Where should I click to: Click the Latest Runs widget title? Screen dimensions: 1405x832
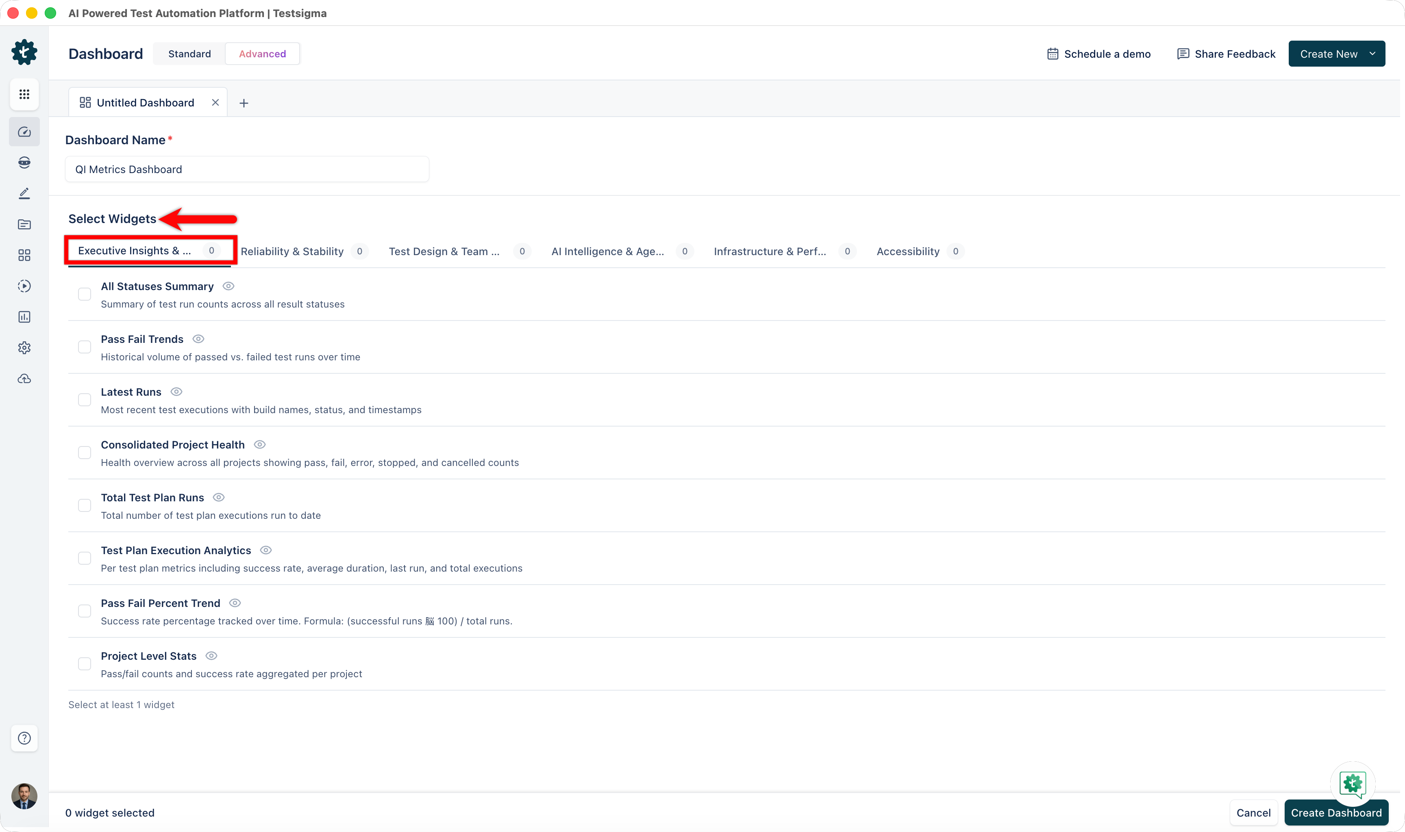point(131,392)
